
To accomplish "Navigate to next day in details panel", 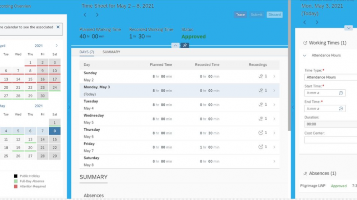I will click(x=317, y=22).
